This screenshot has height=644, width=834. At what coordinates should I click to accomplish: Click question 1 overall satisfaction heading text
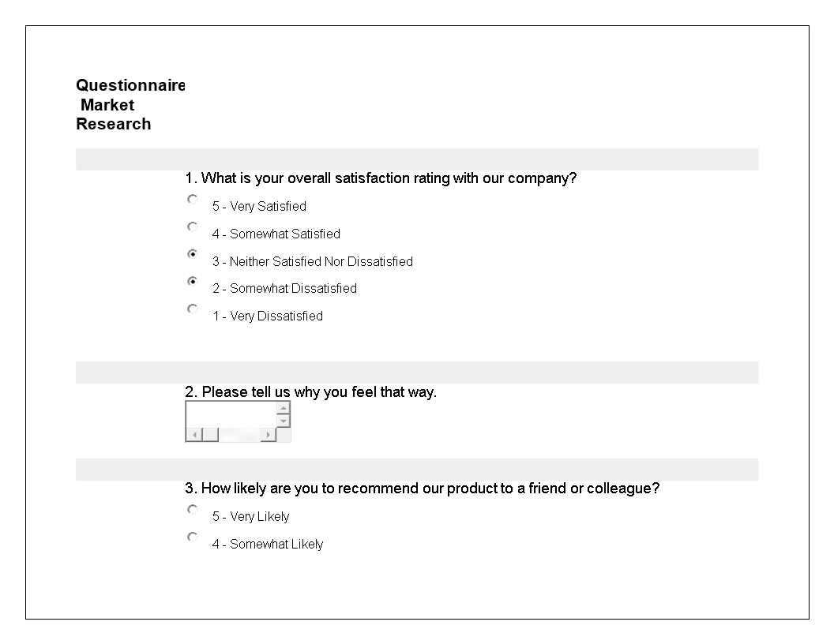pyautogui.click(x=381, y=178)
